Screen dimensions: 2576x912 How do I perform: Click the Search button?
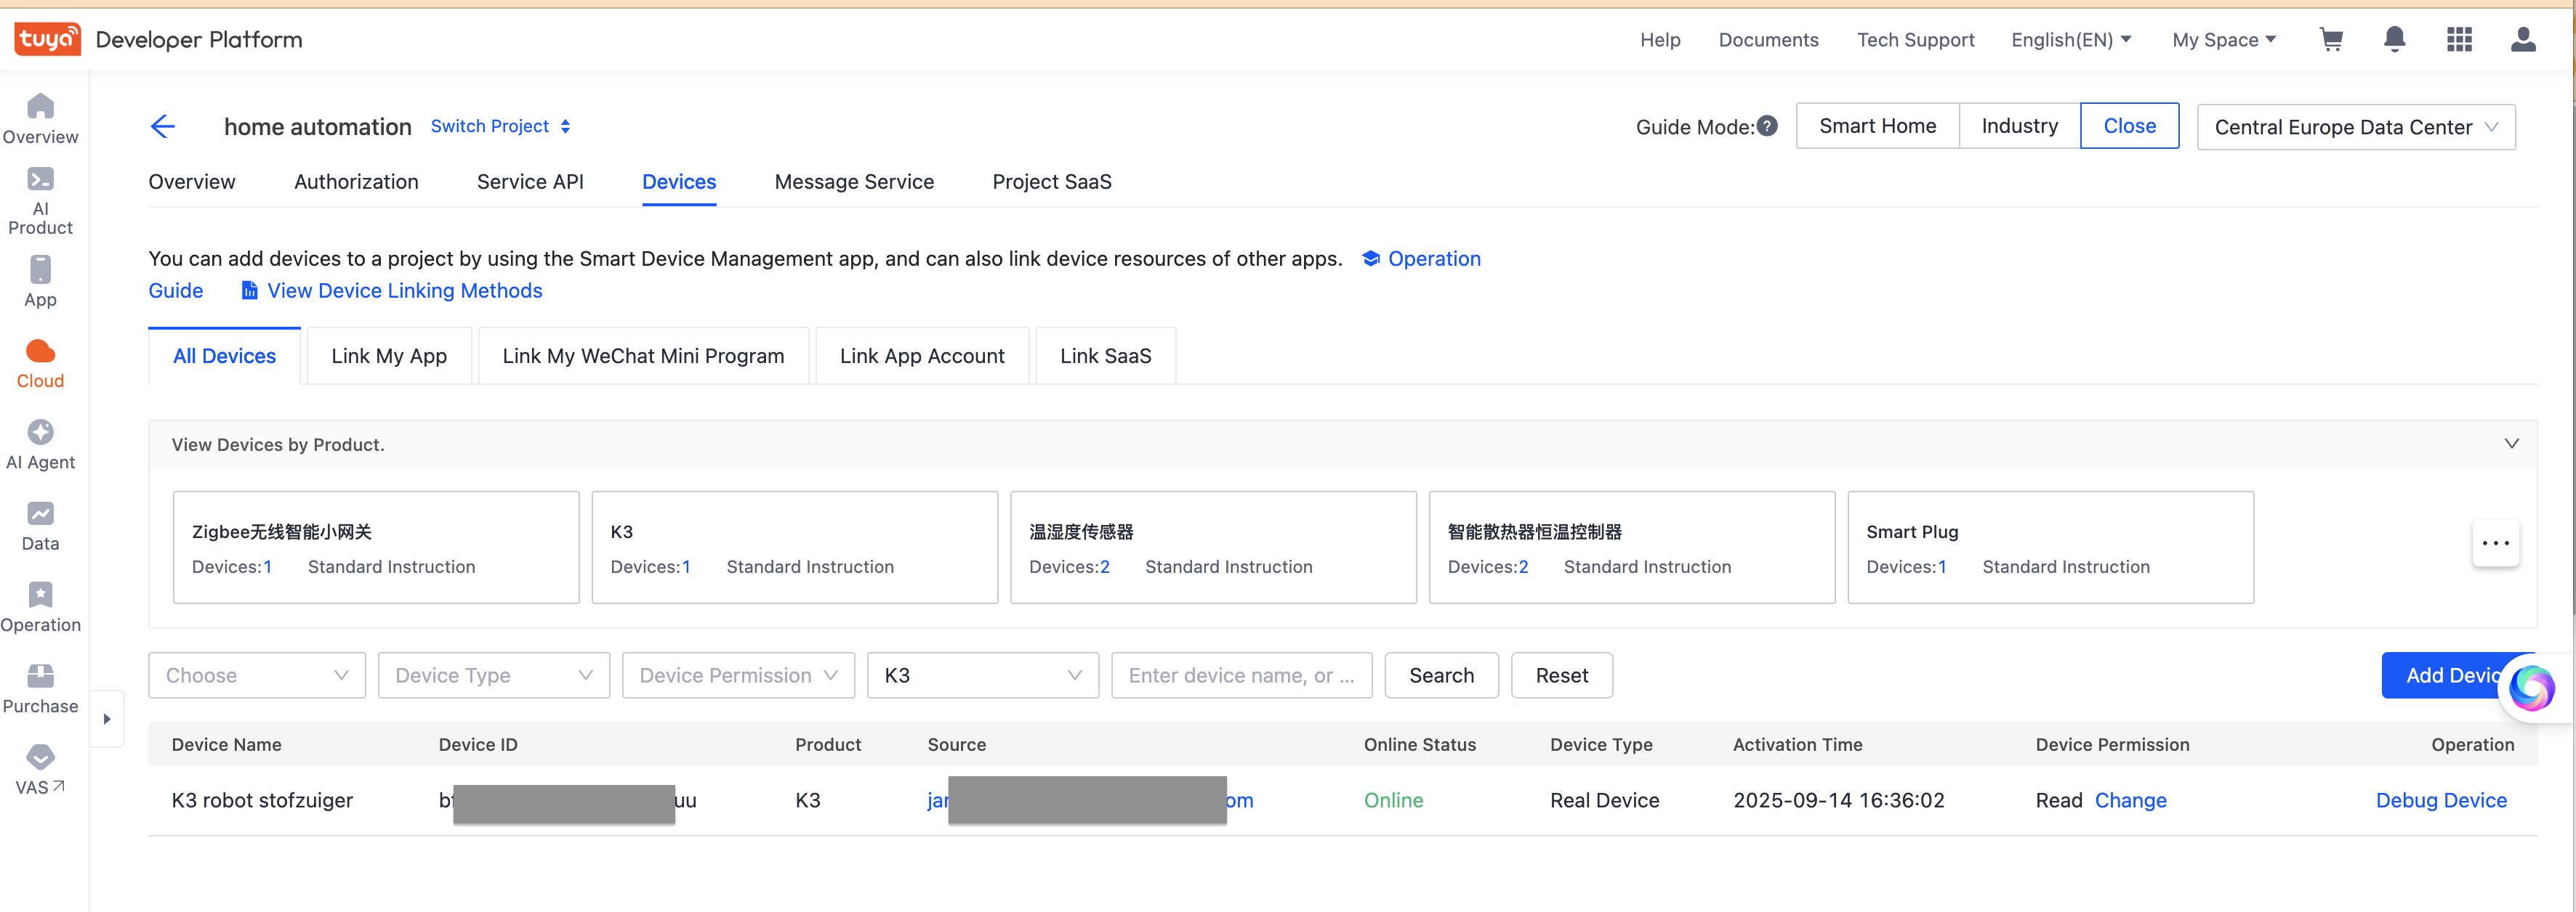tap(1441, 675)
